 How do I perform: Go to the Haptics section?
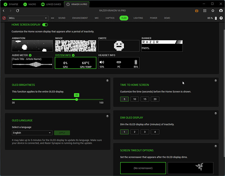(110, 18)
